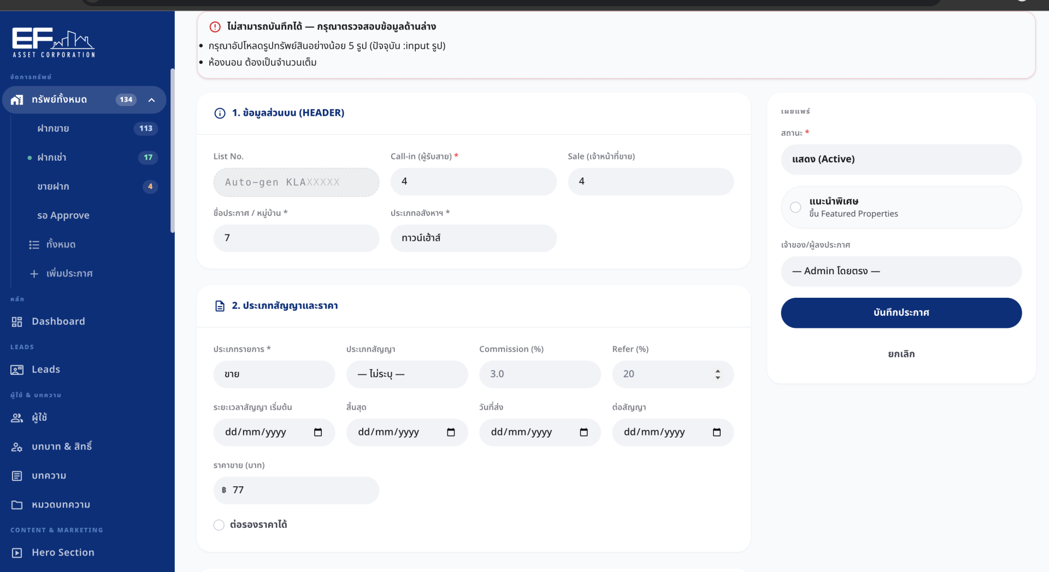Click the ยกเลิก cancel link
The height and width of the screenshot is (572, 1049).
[x=900, y=354]
